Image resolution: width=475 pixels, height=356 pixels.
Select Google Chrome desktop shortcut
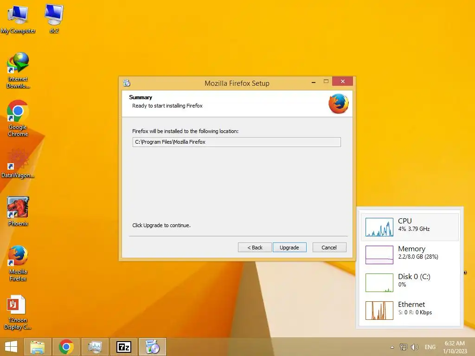18,118
